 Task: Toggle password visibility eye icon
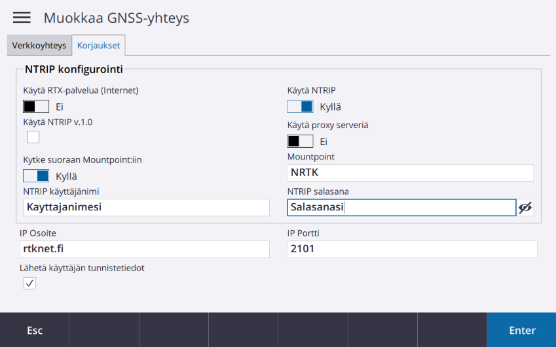[525, 208]
